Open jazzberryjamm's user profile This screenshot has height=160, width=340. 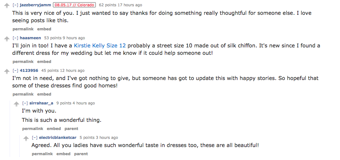coord(35,5)
